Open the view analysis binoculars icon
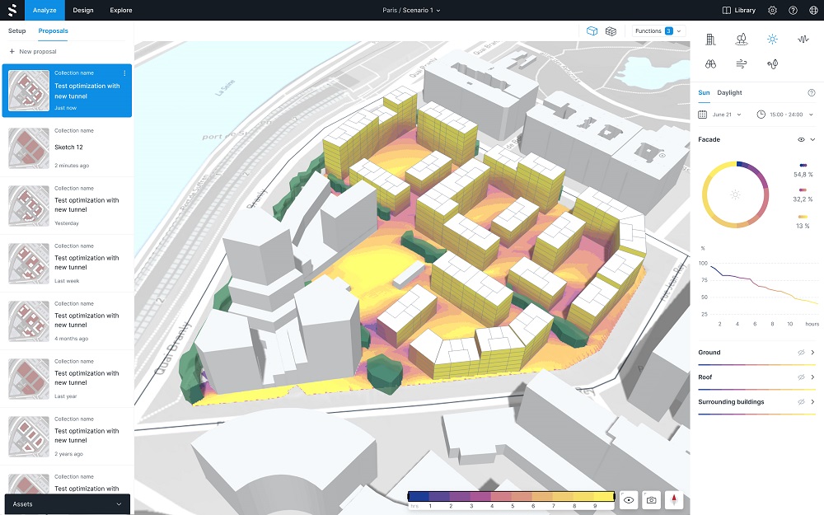824x515 pixels. [x=710, y=63]
